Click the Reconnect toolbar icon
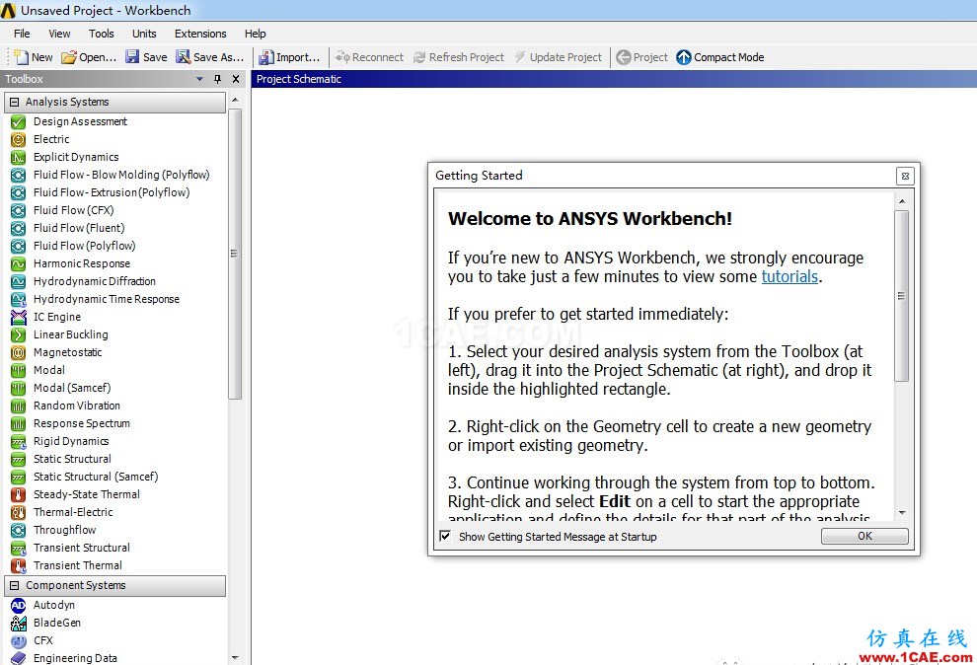The image size is (977, 665). coord(342,57)
